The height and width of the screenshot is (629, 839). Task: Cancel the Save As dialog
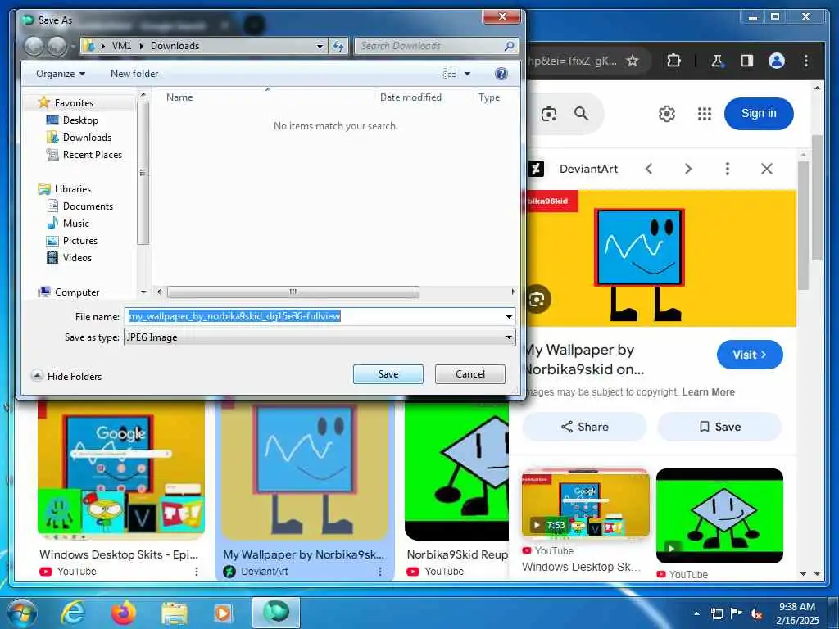(469, 373)
